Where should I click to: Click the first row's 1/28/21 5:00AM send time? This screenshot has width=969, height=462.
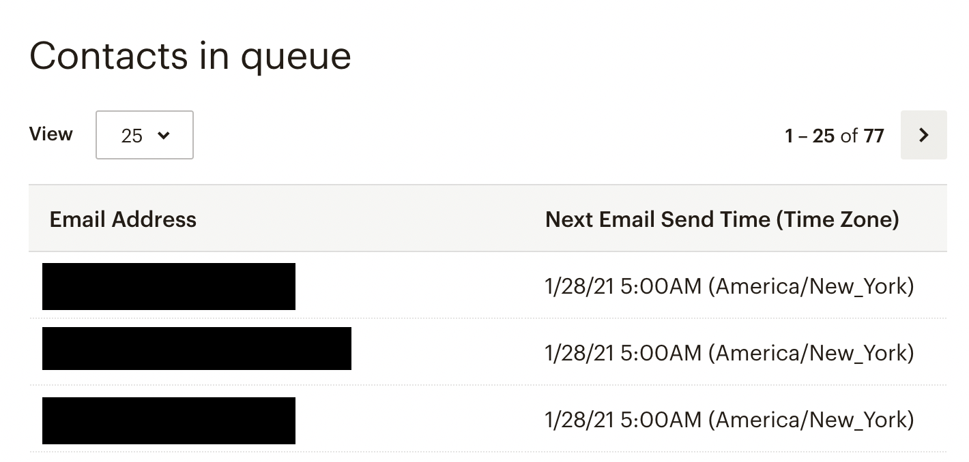coord(623,286)
